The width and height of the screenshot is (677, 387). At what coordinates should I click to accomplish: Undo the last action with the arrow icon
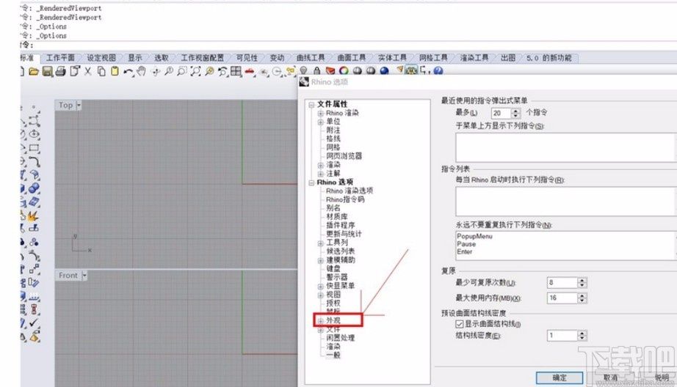(x=128, y=72)
